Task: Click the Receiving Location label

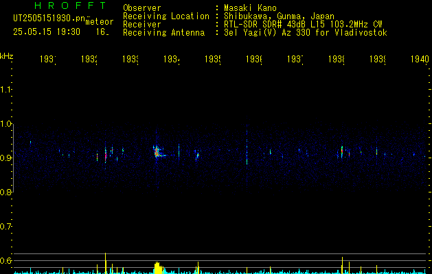Action: [x=166, y=16]
